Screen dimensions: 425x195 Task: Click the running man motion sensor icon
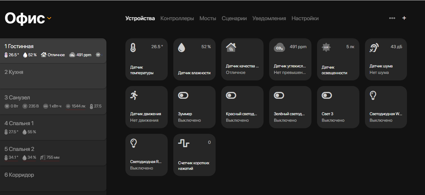click(x=134, y=95)
